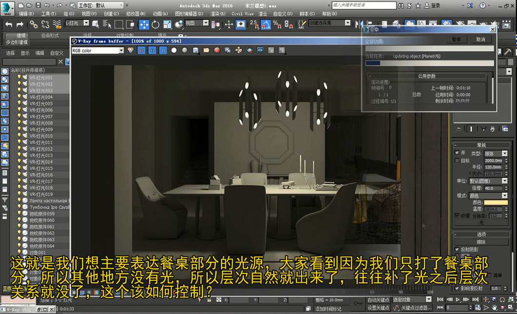Screen dimensions: 517x314
Task: Activate the Select and Move tool
Action: pyautogui.click(x=144, y=24)
